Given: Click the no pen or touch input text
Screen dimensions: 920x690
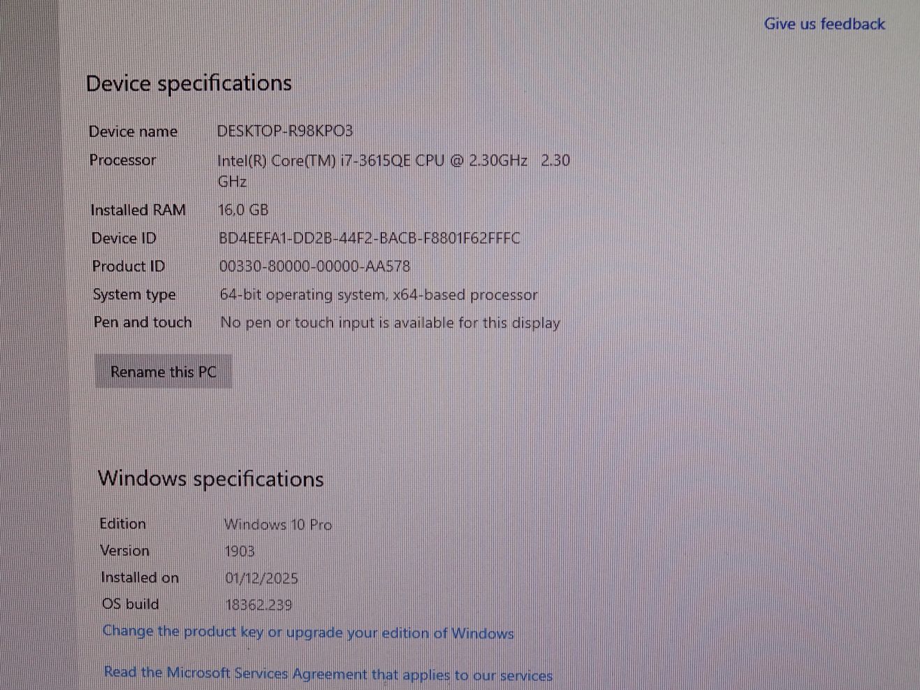Looking at the screenshot, I should click(x=390, y=323).
